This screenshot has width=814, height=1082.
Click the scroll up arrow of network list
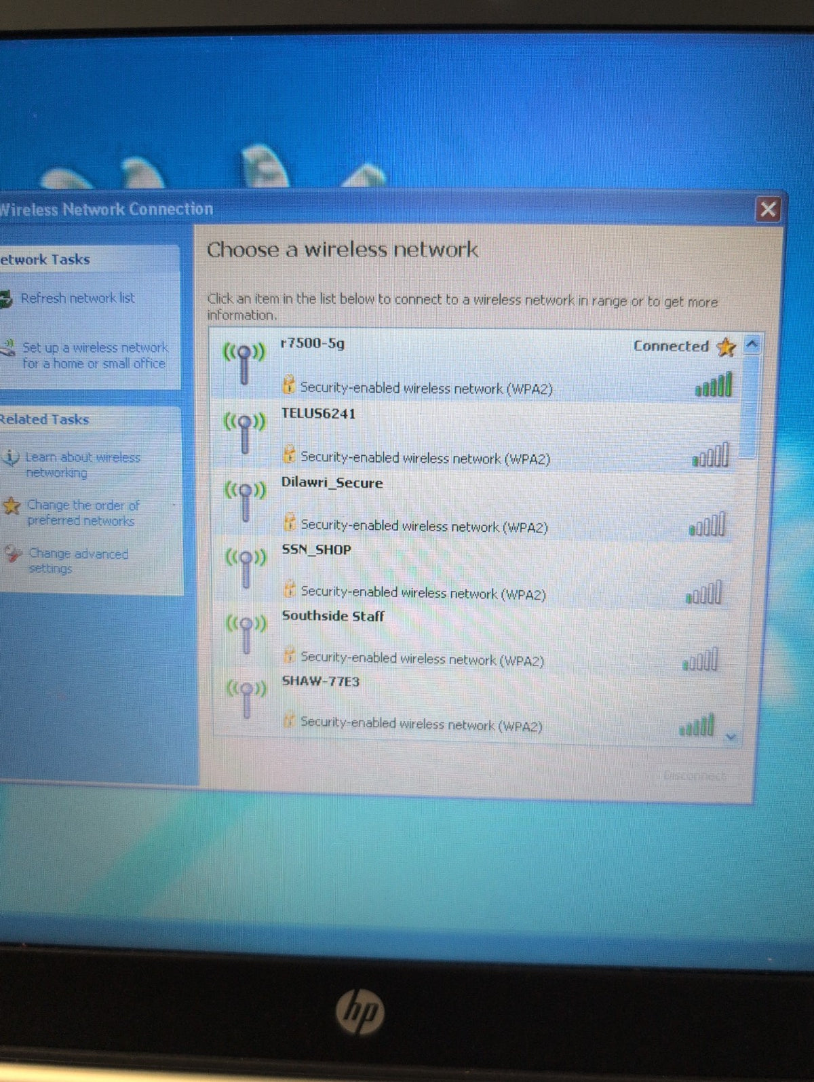coord(751,344)
